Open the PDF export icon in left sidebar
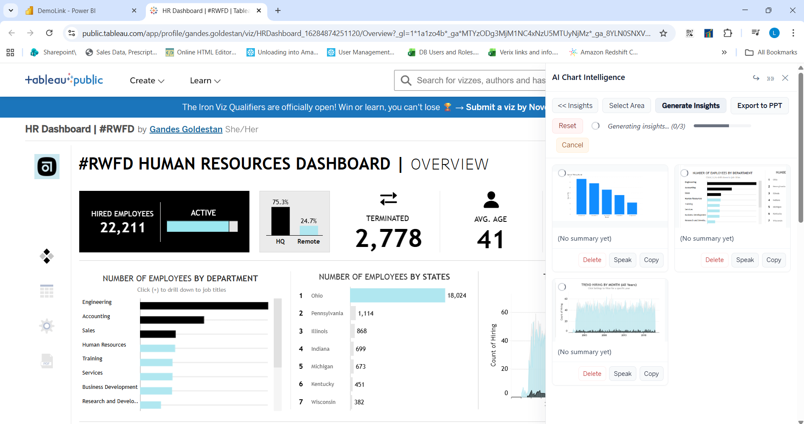 coord(46,361)
